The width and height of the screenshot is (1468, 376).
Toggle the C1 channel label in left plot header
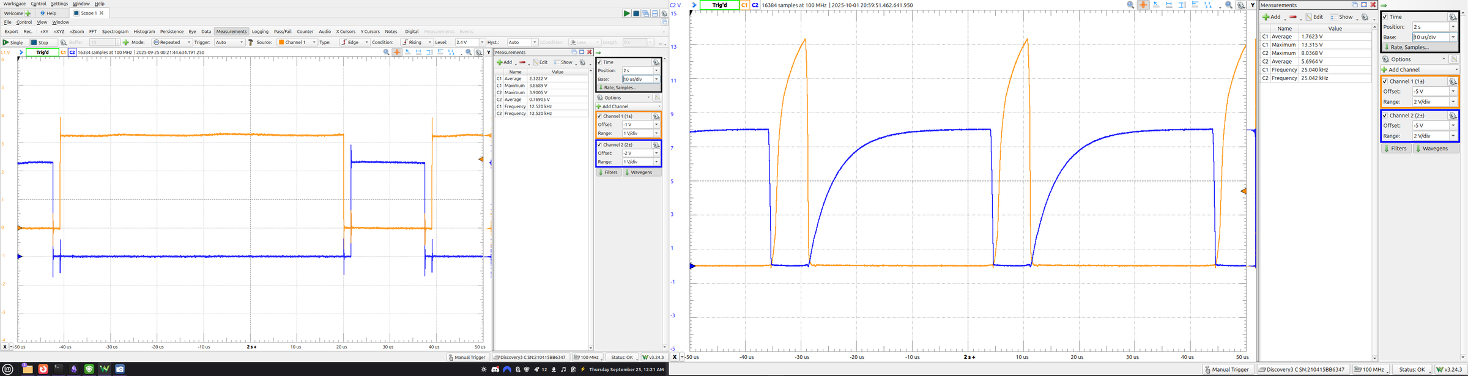click(x=64, y=53)
